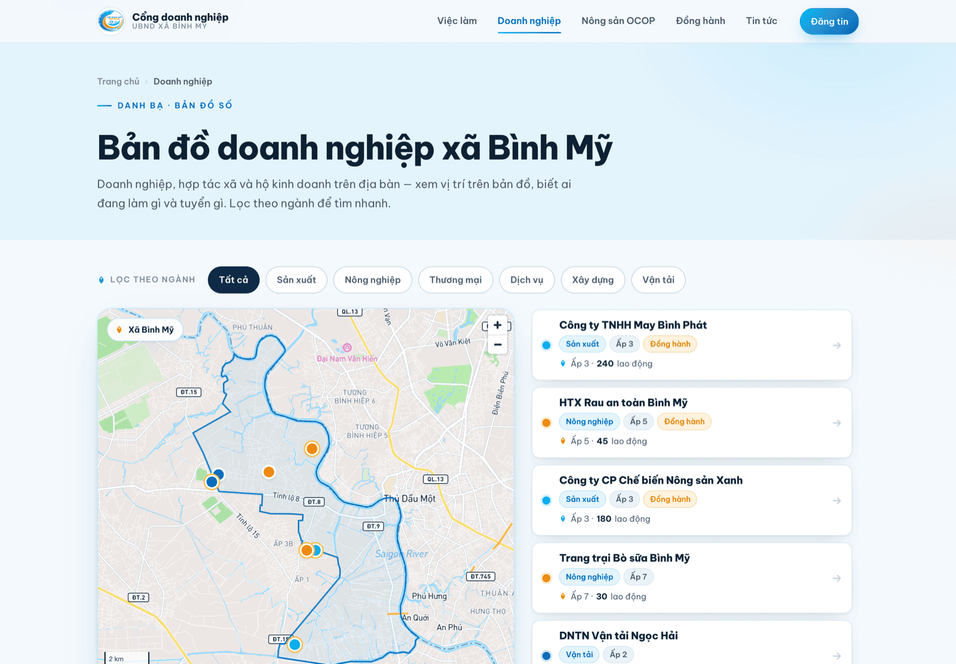Go to Nông sản OCOP page

tap(618, 21)
